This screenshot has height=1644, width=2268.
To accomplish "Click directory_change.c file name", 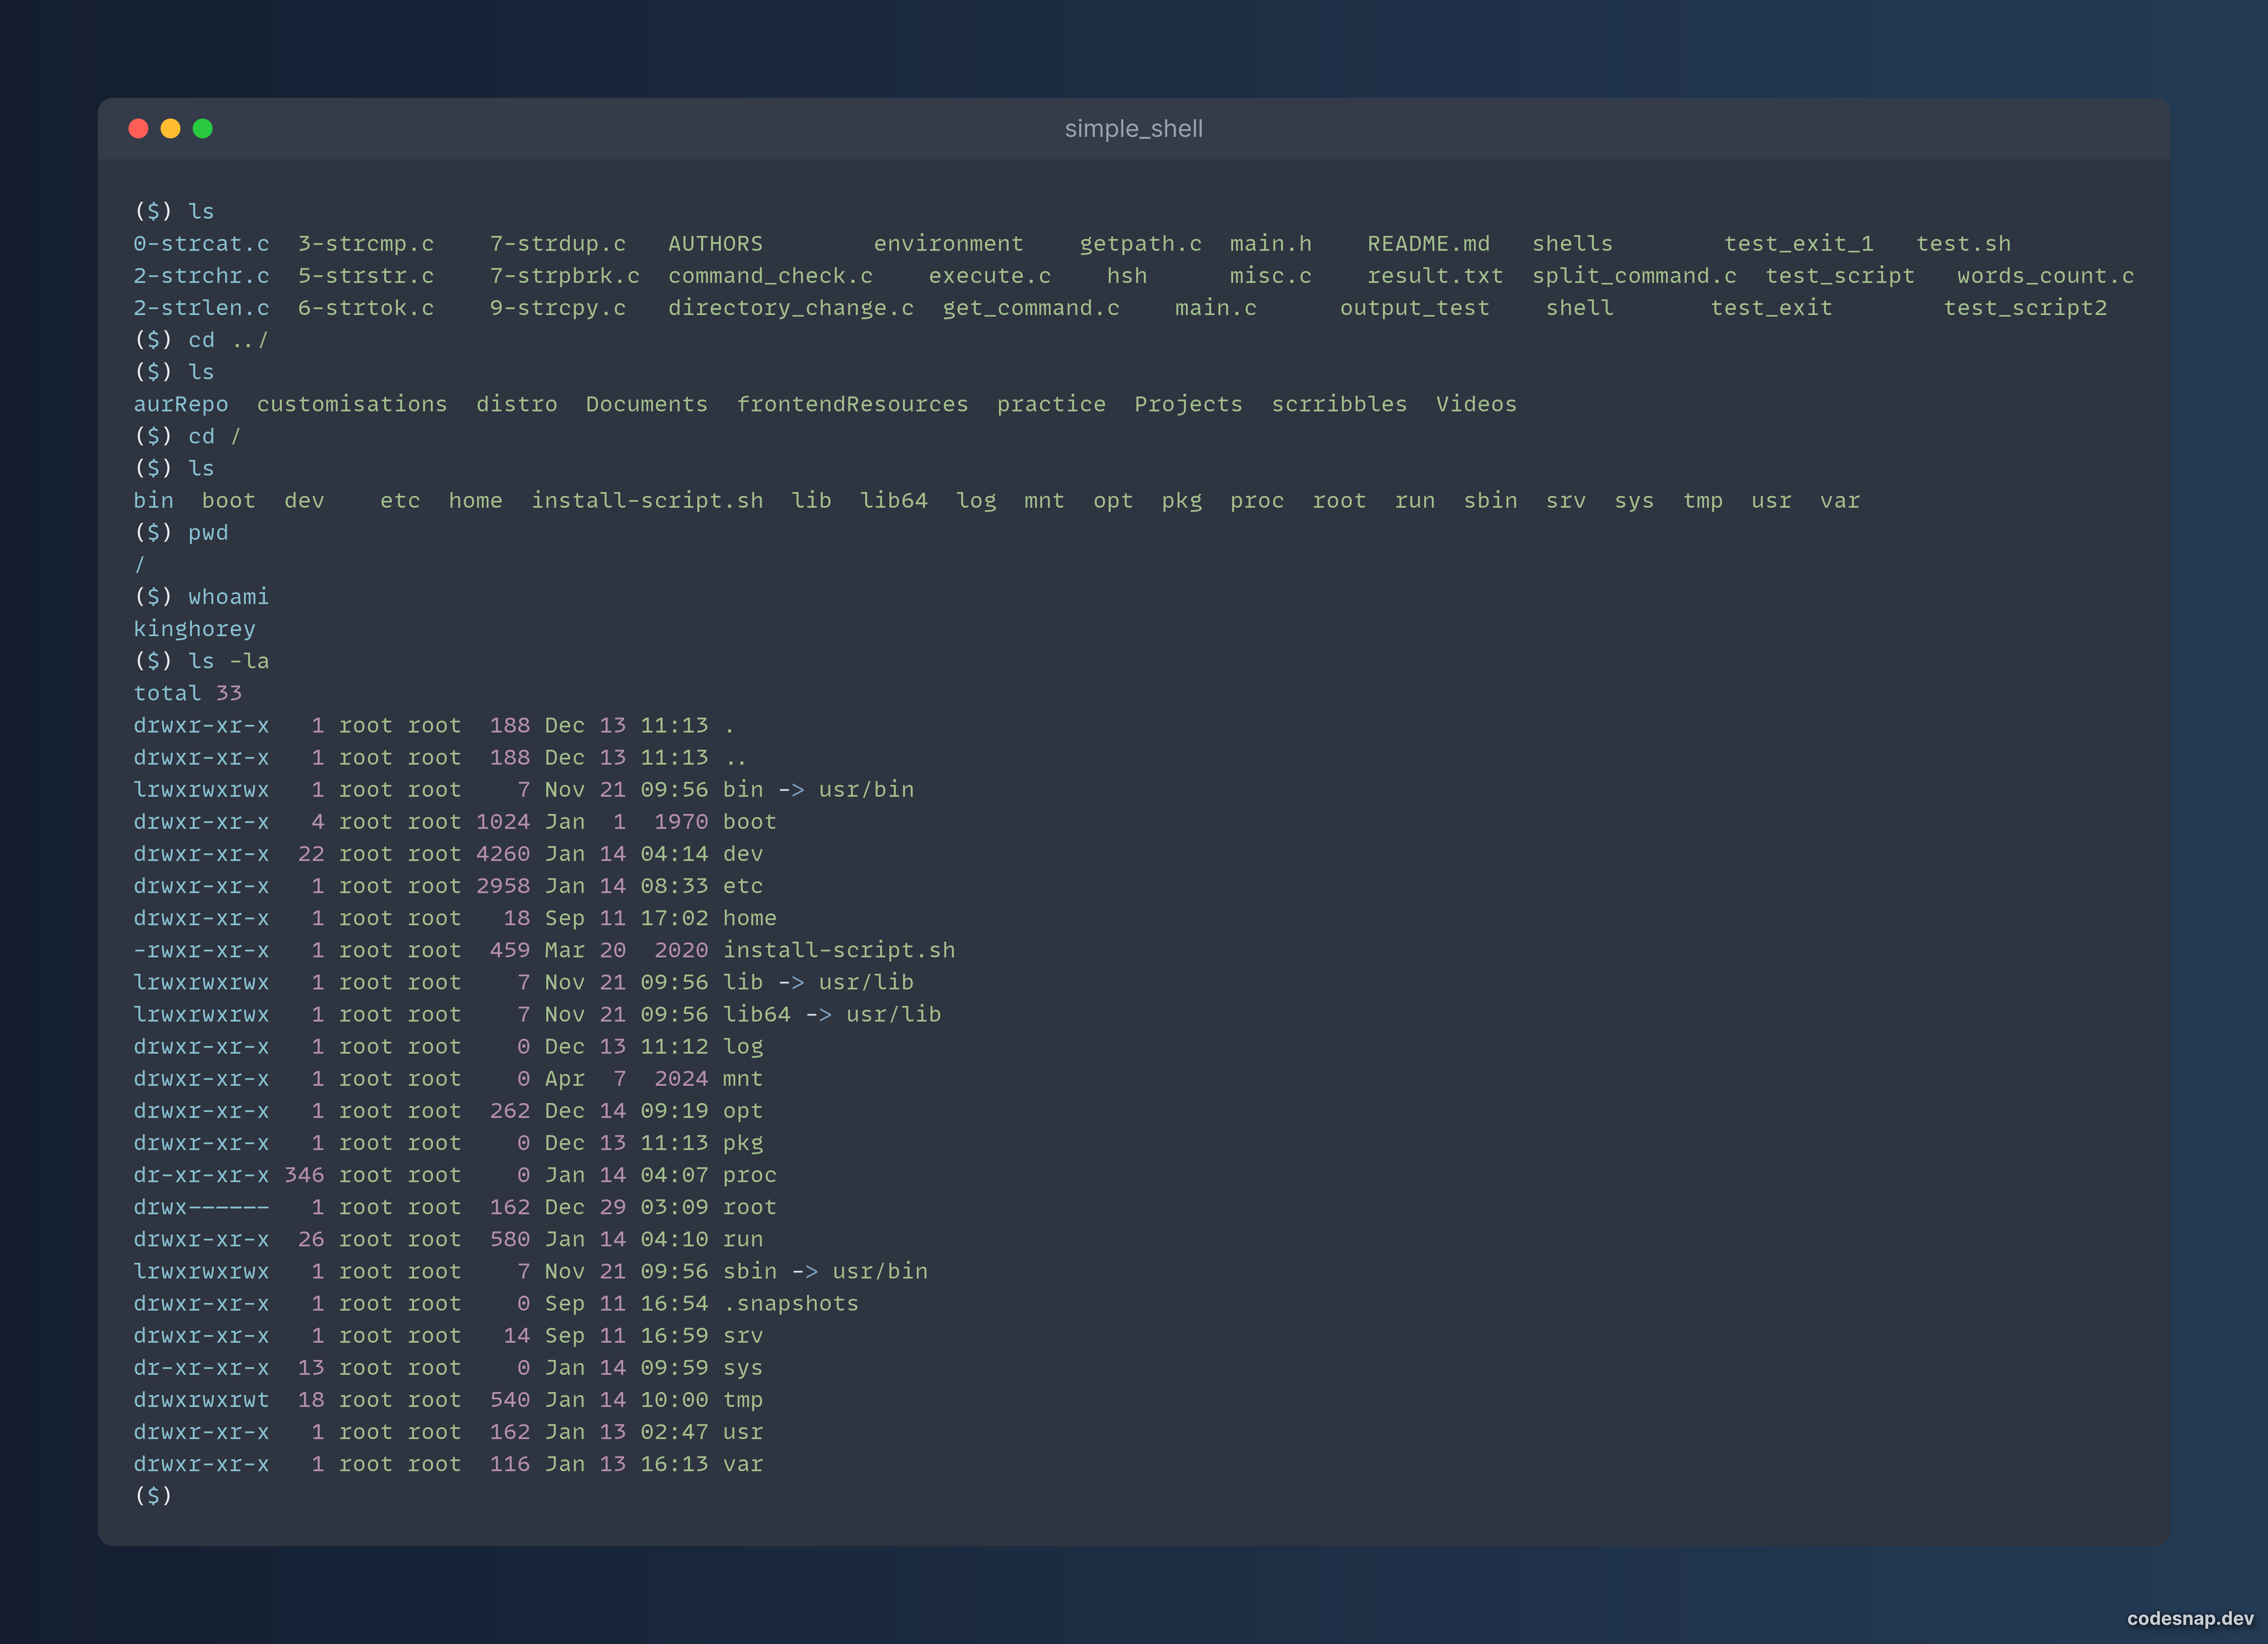I will click(x=791, y=308).
